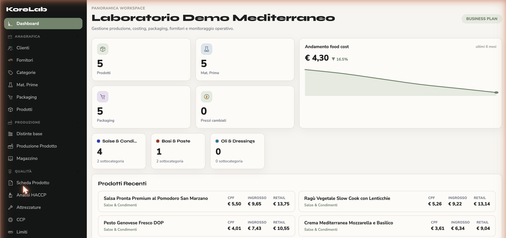Image resolution: width=506 pixels, height=238 pixels.
Task: Collapse the Qualità section chevron
Action: click(77, 171)
